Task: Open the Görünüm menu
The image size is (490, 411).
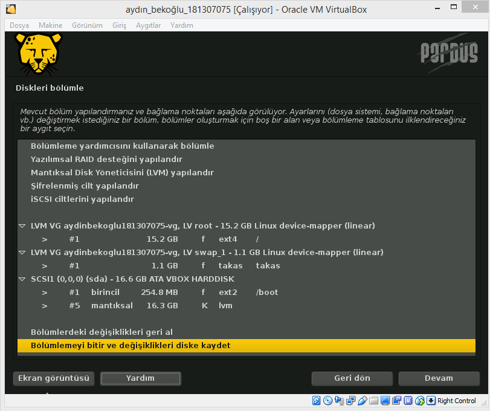Action: point(87,25)
